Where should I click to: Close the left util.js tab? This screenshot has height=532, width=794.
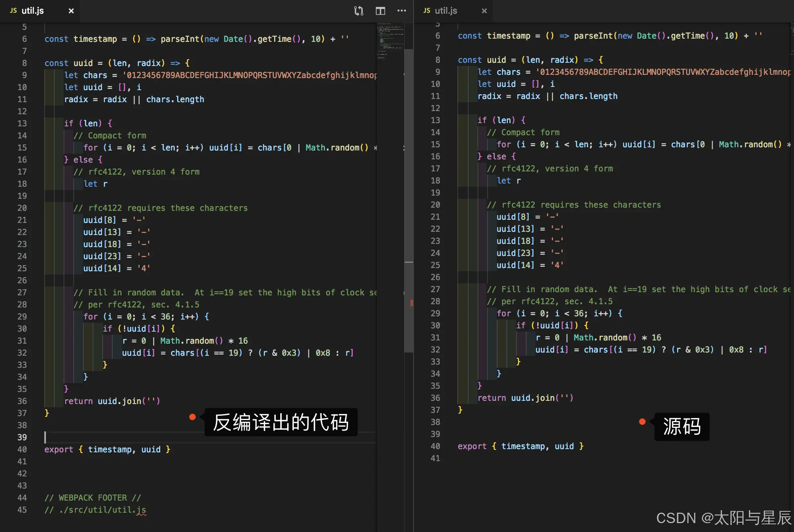pyautogui.click(x=71, y=11)
